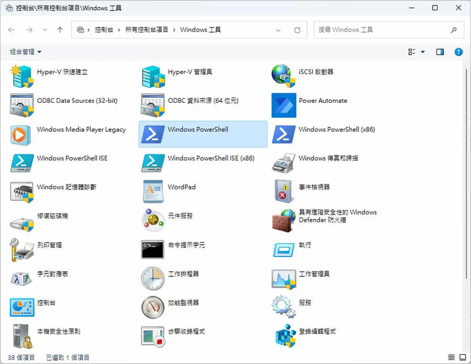Viewport: 471px width, 364px height.
Task: Switch to large icons view in status bar
Action: (463, 357)
